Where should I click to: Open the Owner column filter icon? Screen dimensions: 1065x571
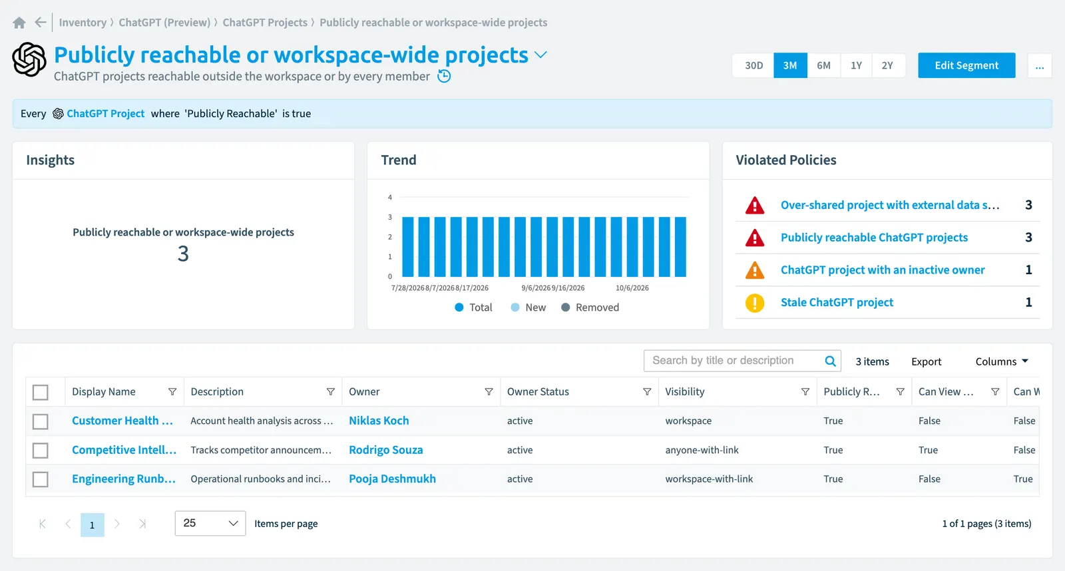pos(489,392)
